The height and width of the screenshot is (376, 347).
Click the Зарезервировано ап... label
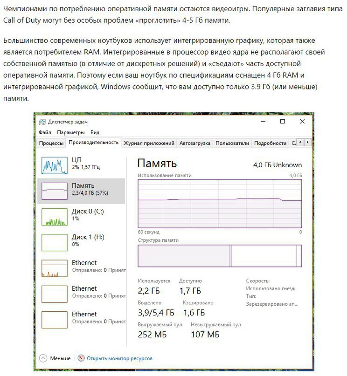(272, 304)
